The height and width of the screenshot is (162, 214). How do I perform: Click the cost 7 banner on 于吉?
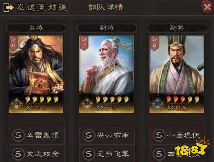(84, 42)
